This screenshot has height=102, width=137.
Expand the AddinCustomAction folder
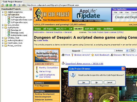tap(3, 12)
